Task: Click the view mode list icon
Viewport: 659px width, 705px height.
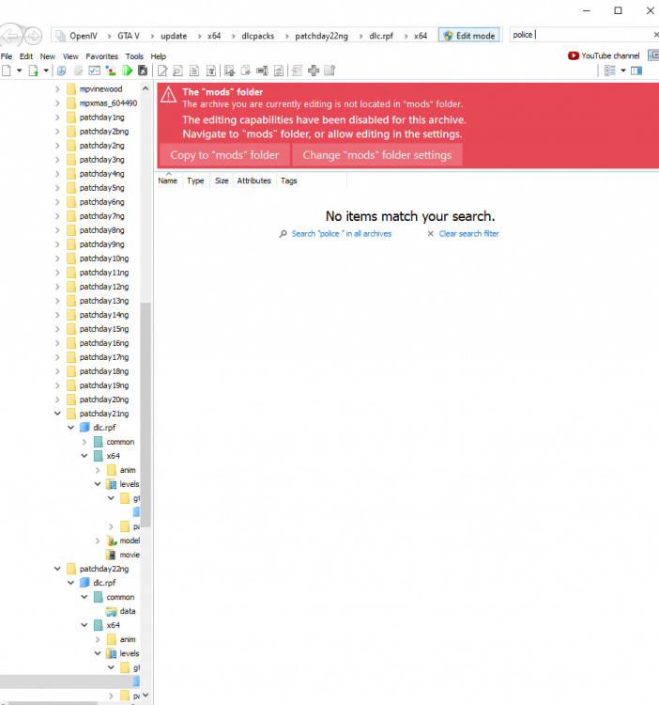Action: coord(609,70)
